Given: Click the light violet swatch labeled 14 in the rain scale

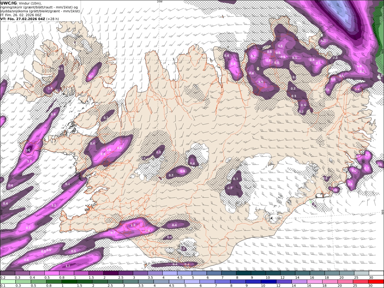Looking at the screenshot, I should pos(299,282).
